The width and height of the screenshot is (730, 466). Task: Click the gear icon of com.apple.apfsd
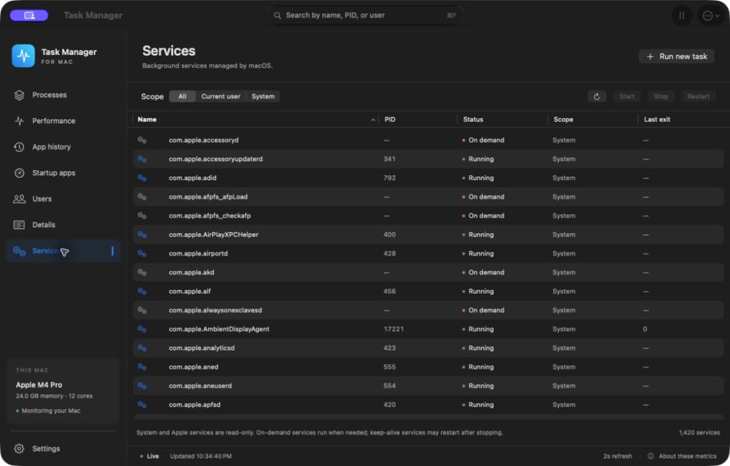(142, 405)
